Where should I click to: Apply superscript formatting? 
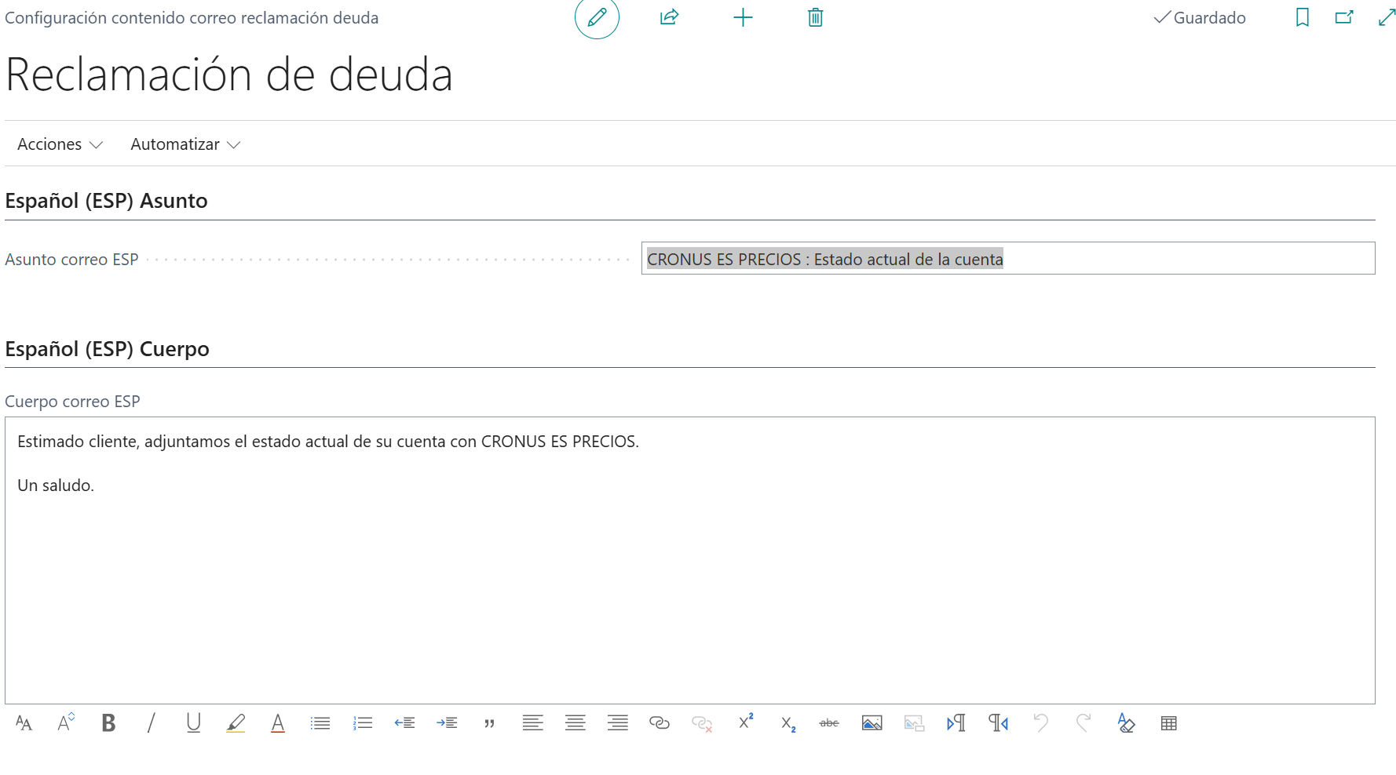[745, 722]
